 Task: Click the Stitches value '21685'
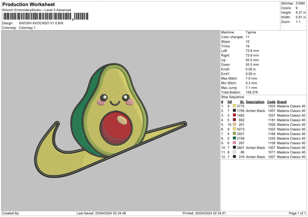(x=300, y=4)
